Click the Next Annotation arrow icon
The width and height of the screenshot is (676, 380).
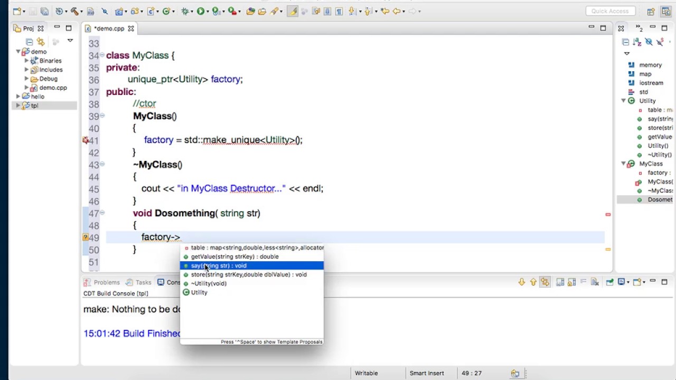click(352, 11)
